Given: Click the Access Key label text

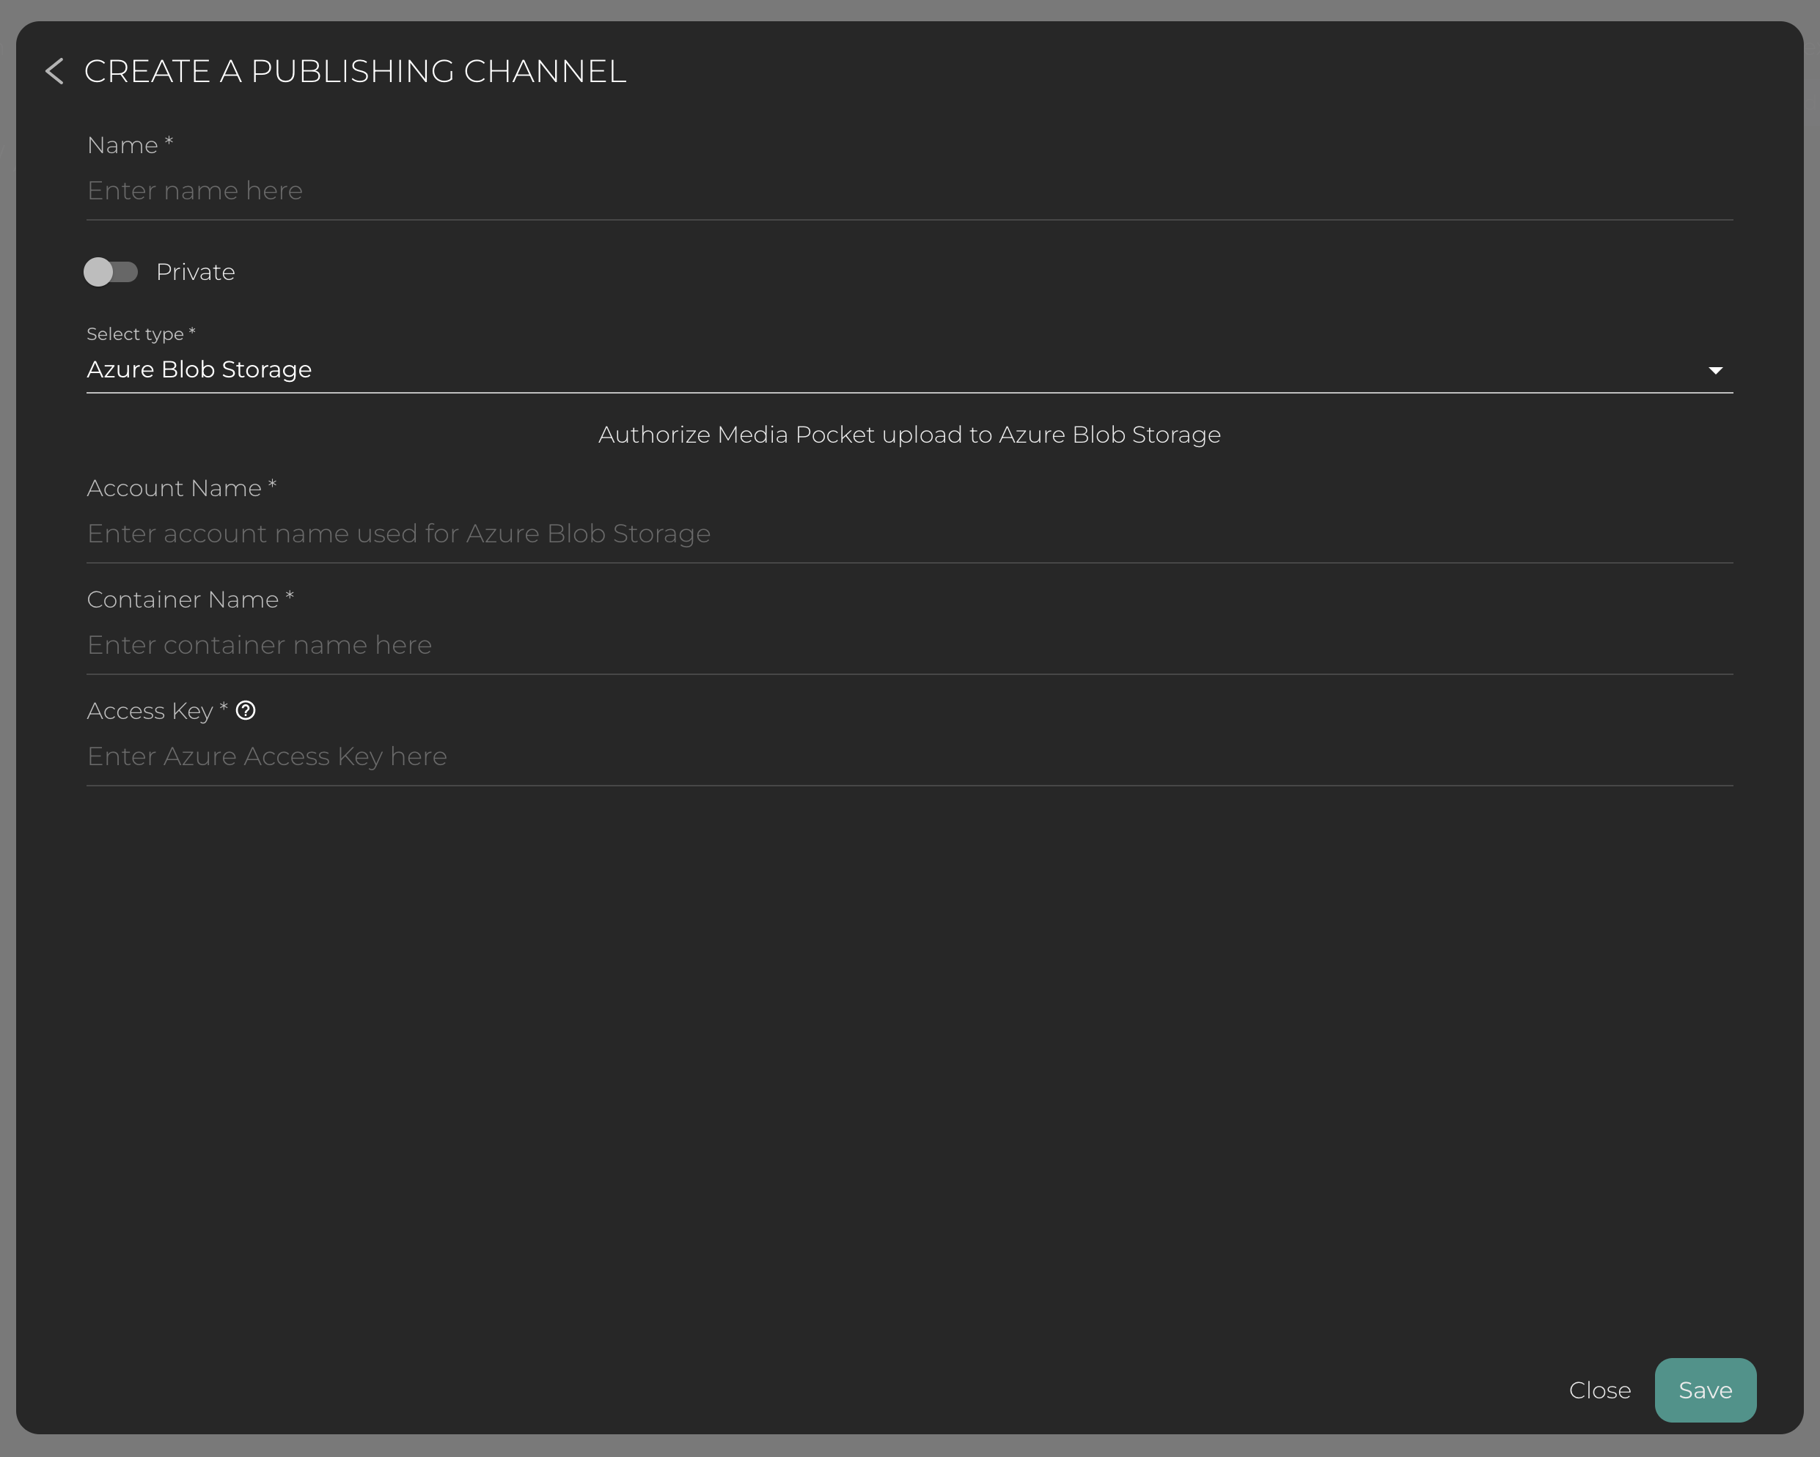Looking at the screenshot, I should (150, 710).
